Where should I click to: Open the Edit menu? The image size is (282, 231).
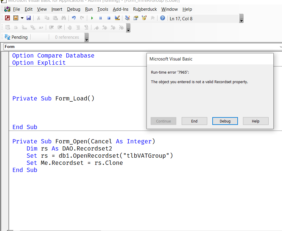point(29,9)
